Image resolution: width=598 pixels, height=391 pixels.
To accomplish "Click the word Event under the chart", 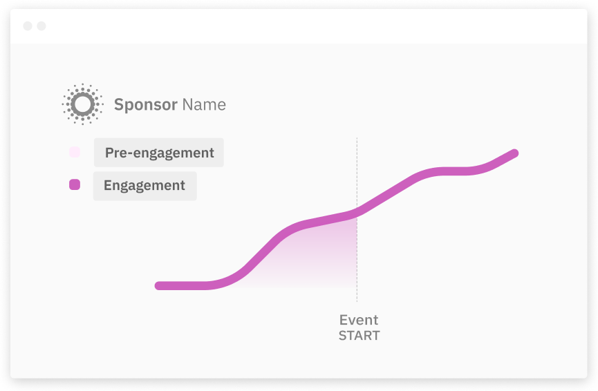I will tap(359, 320).
